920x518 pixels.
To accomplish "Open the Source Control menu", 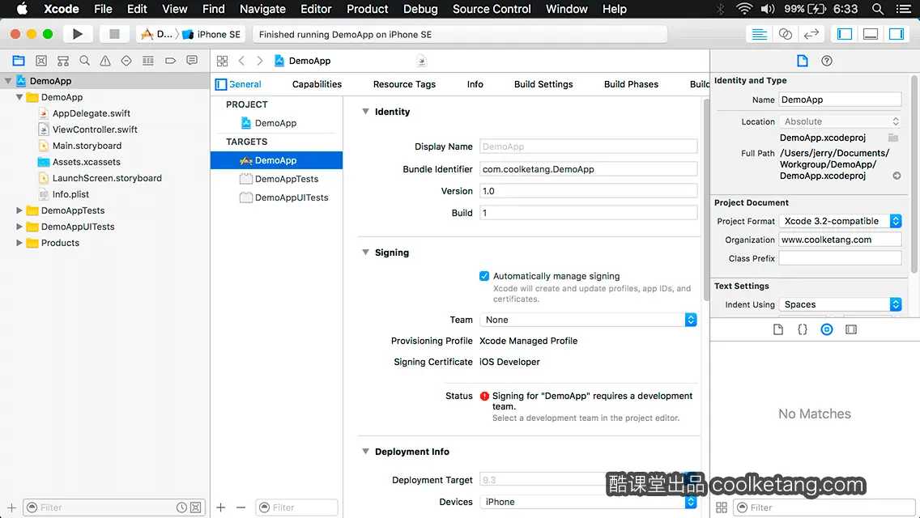I will tap(492, 9).
